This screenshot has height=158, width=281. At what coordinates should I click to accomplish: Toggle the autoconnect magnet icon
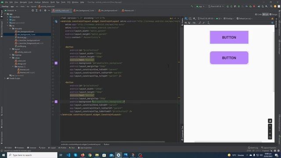point(189,23)
